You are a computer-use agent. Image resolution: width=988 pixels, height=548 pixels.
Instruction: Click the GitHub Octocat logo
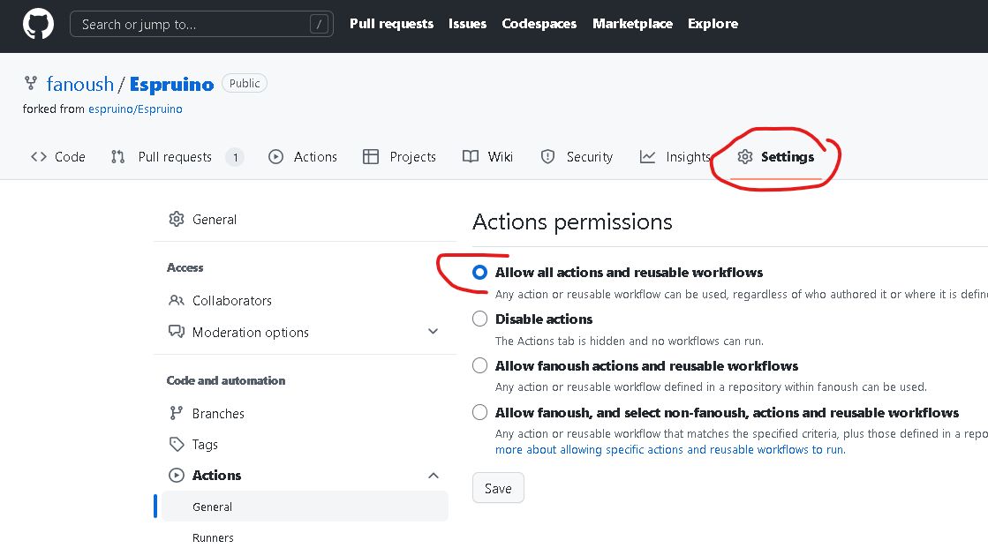pos(39,25)
